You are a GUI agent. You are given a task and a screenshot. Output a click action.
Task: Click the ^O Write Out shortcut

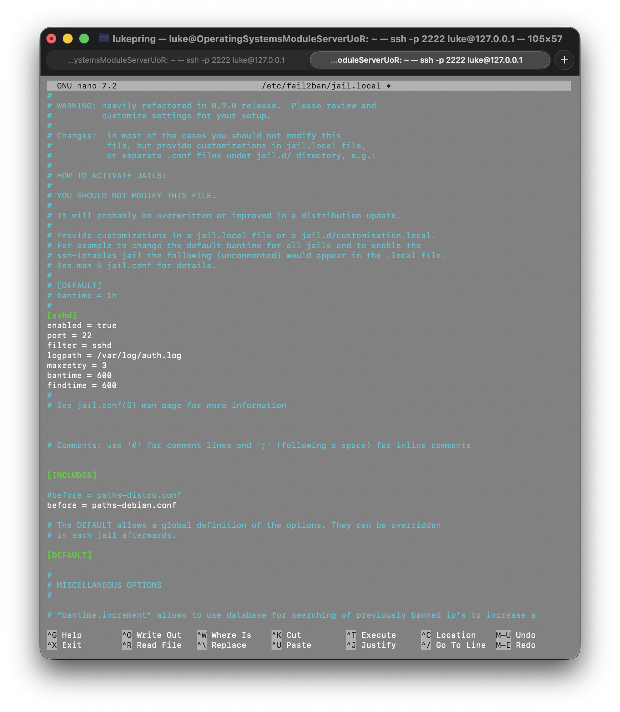[x=152, y=635]
